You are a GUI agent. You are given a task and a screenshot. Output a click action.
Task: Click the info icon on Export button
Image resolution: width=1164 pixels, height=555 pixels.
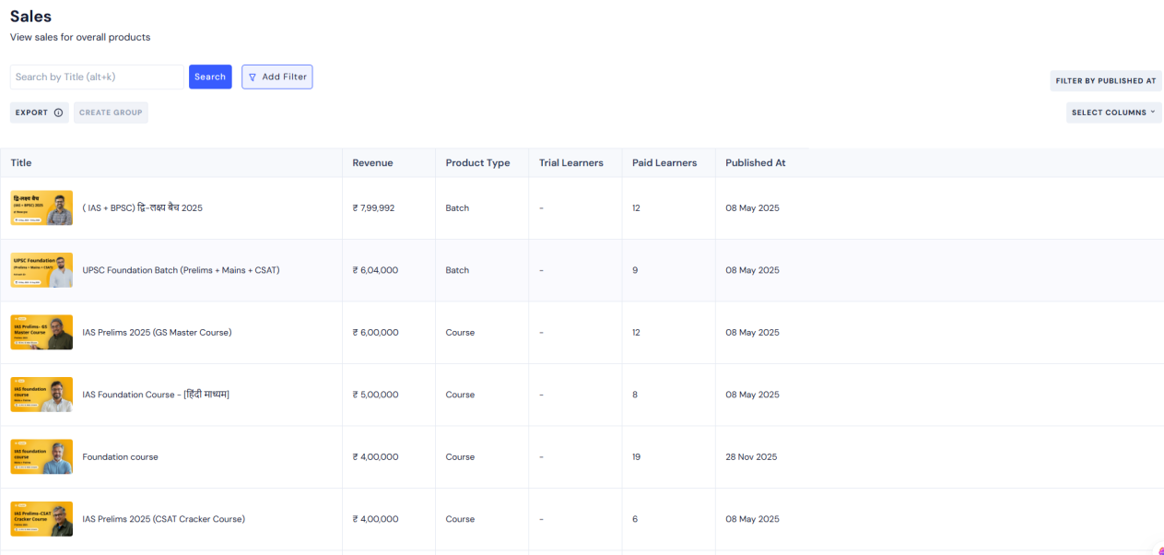tap(58, 112)
